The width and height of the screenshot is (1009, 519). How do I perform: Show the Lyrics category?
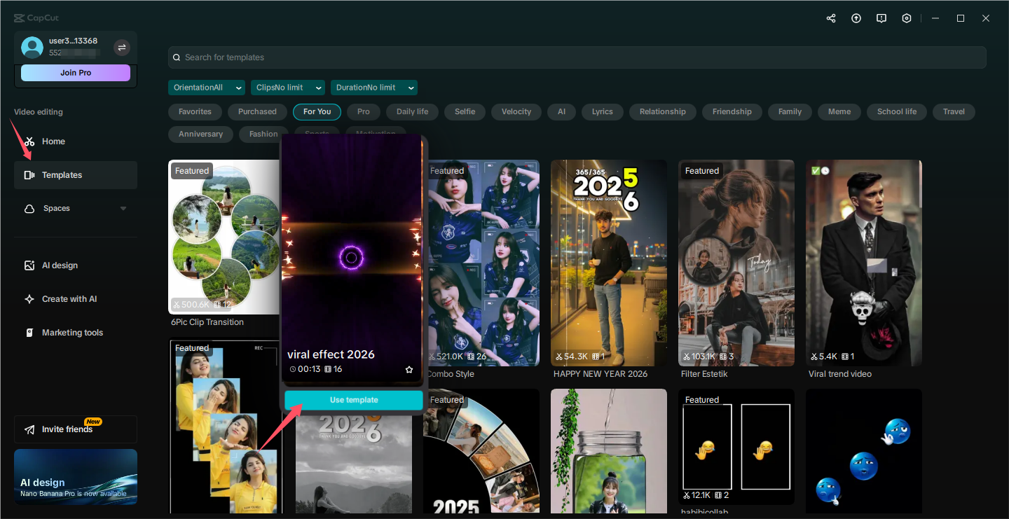click(603, 111)
